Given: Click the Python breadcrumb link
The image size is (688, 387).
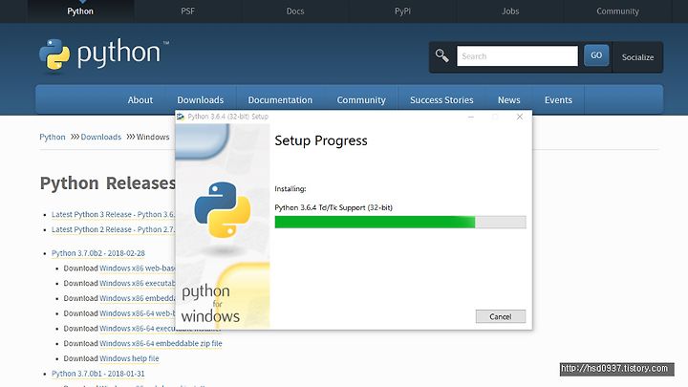Looking at the screenshot, I should coord(53,137).
